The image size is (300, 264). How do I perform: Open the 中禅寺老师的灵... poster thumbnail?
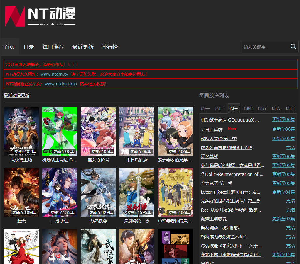pyautogui.click(x=175, y=192)
